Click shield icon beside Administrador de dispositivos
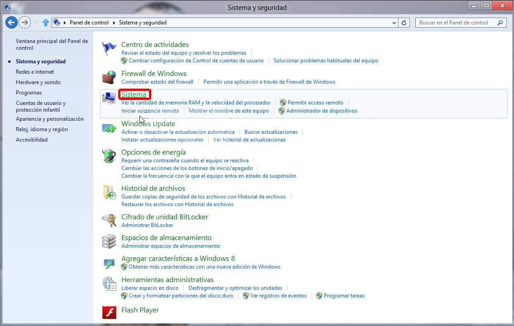The width and height of the screenshot is (514, 326). tap(282, 111)
